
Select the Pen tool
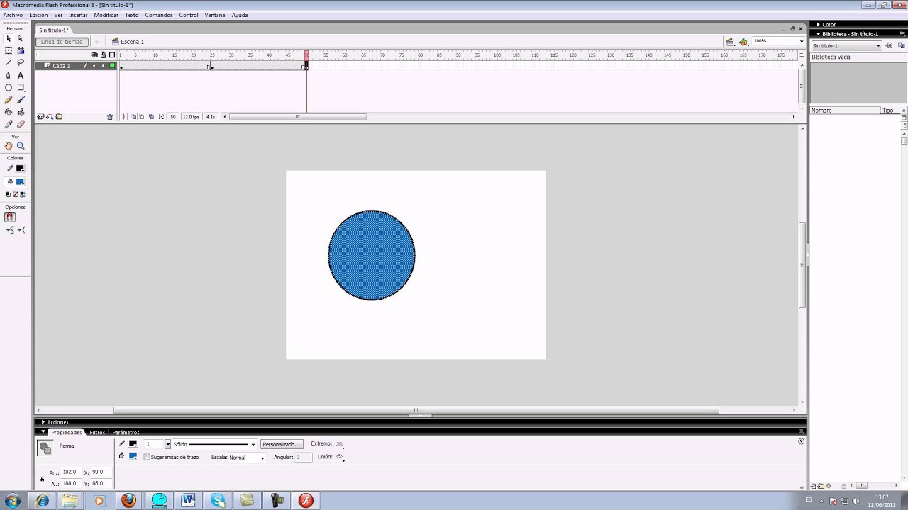click(9, 75)
